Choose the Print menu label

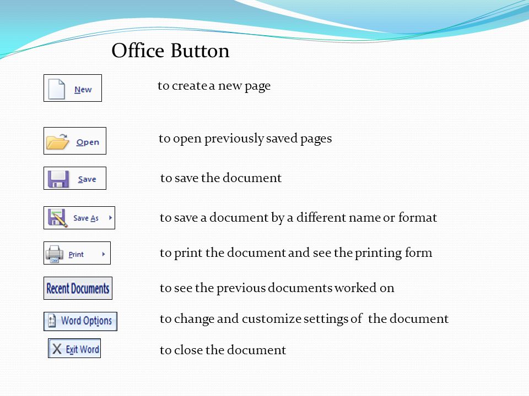click(x=76, y=255)
